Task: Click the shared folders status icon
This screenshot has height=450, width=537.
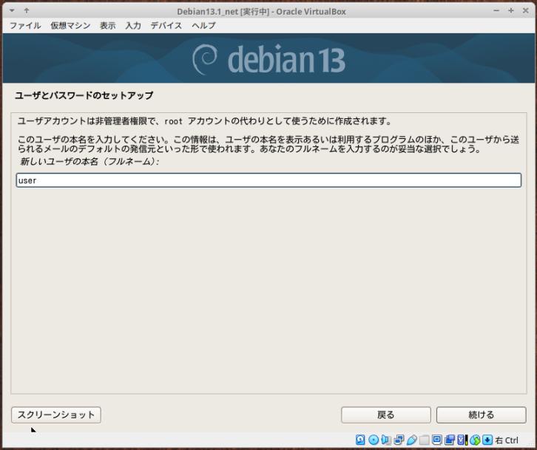Action: pos(425,440)
